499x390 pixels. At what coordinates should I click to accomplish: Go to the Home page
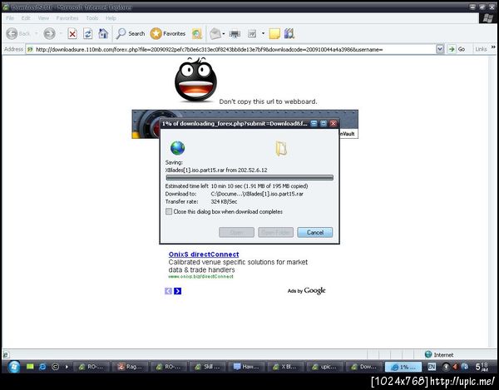click(103, 33)
